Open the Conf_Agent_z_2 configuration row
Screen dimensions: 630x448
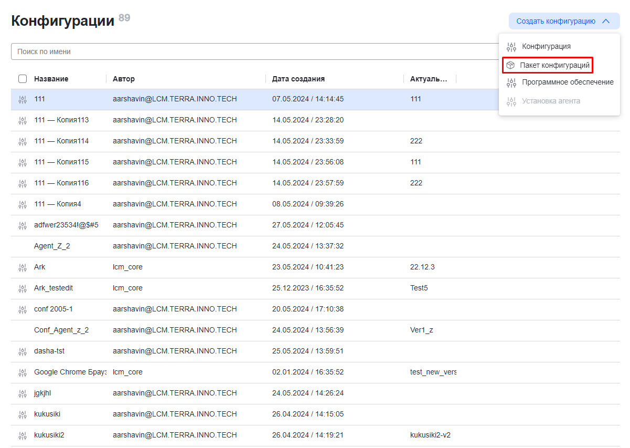(61, 330)
